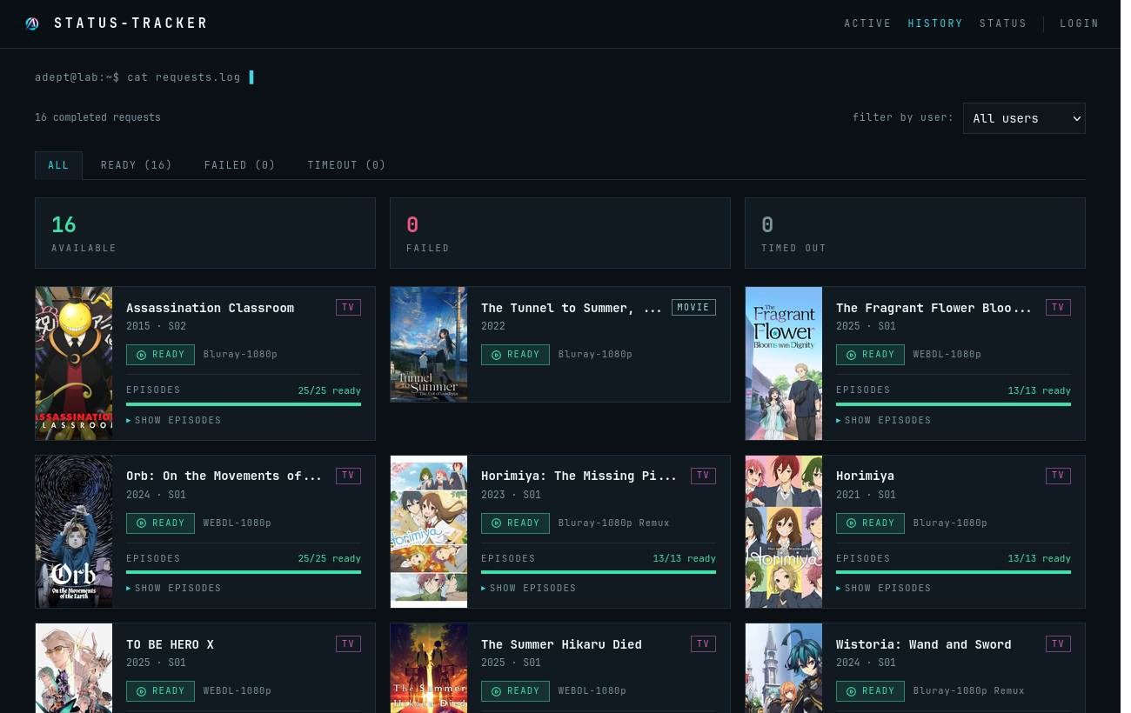Click the TO BE HERO X title
The image size is (1131, 713).
coord(170,644)
